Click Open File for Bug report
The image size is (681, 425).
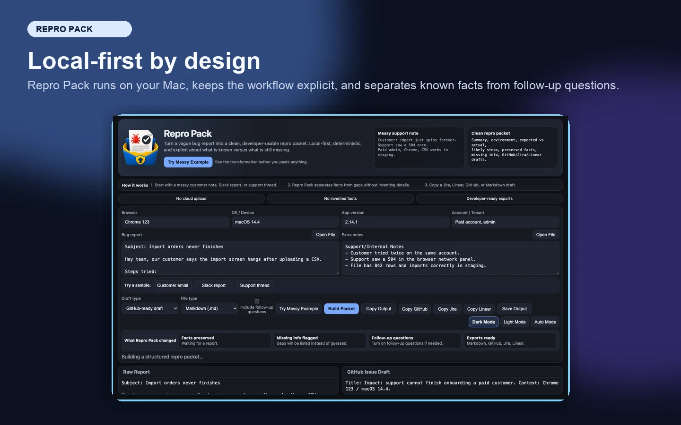(325, 235)
